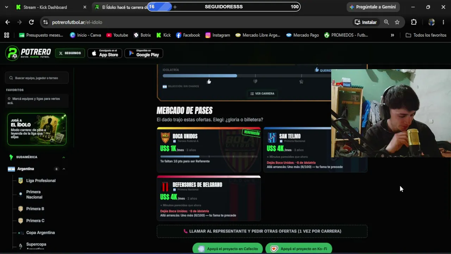Viewport: 451px width, 254px height.
Task: Close the Stream - Kick Dashboard tab
Action: click(85, 7)
